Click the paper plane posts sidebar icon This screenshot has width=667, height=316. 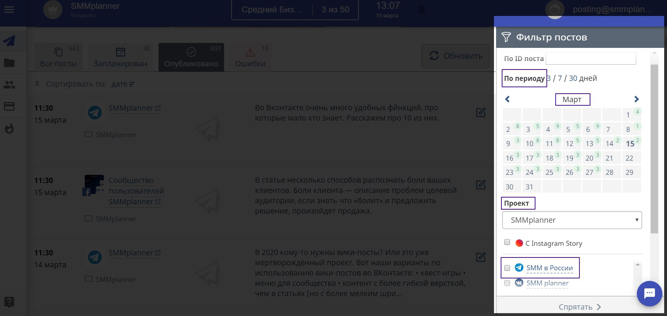[x=9, y=41]
